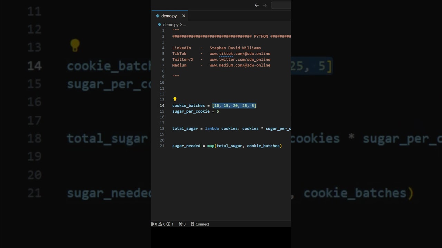Click the lambda keyword on line 18
This screenshot has width=442, height=248.
[212, 129]
